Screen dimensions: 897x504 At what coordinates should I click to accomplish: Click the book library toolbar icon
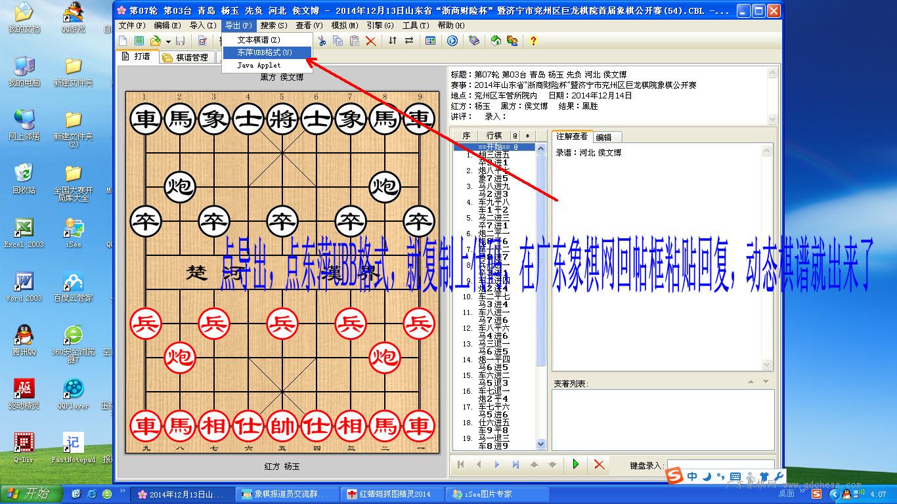click(474, 41)
